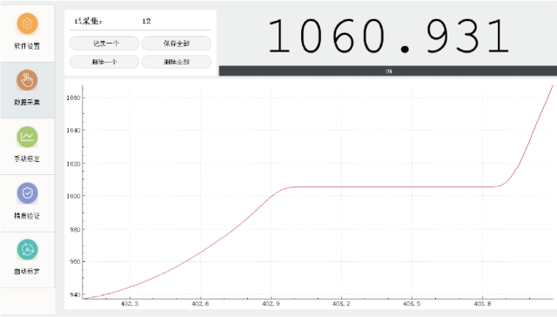Click the y-axis label 960
The width and height of the screenshot is (557, 317).
(x=76, y=261)
